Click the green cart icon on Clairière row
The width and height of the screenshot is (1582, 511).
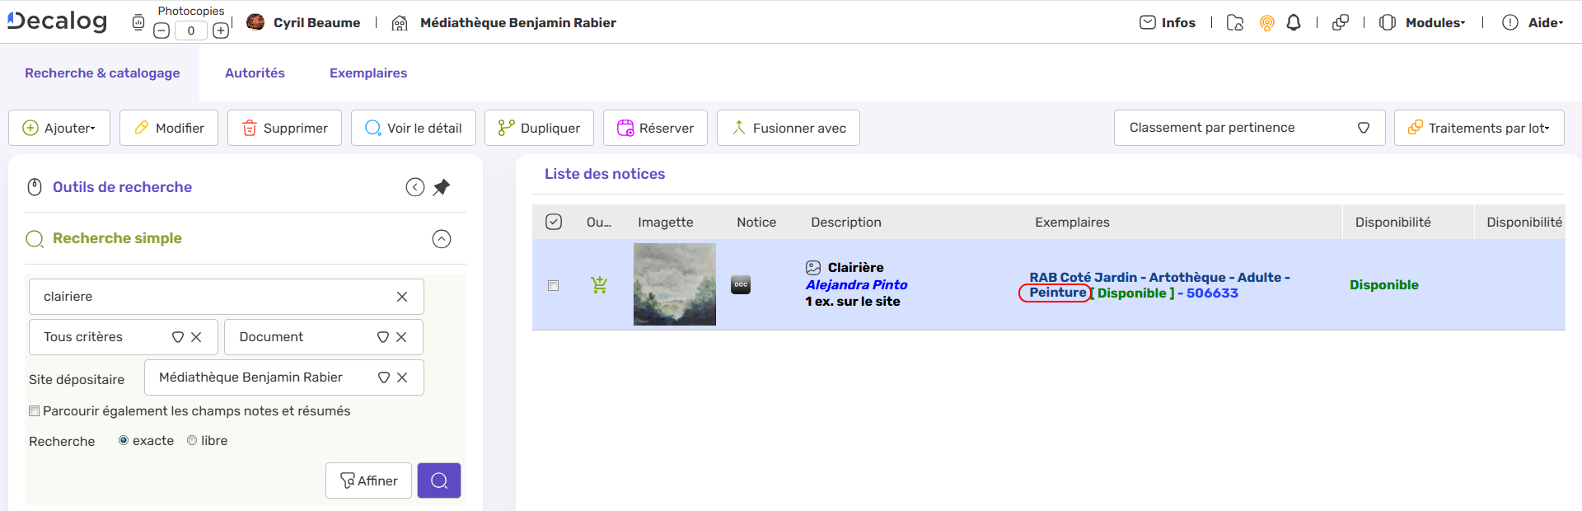tap(599, 284)
